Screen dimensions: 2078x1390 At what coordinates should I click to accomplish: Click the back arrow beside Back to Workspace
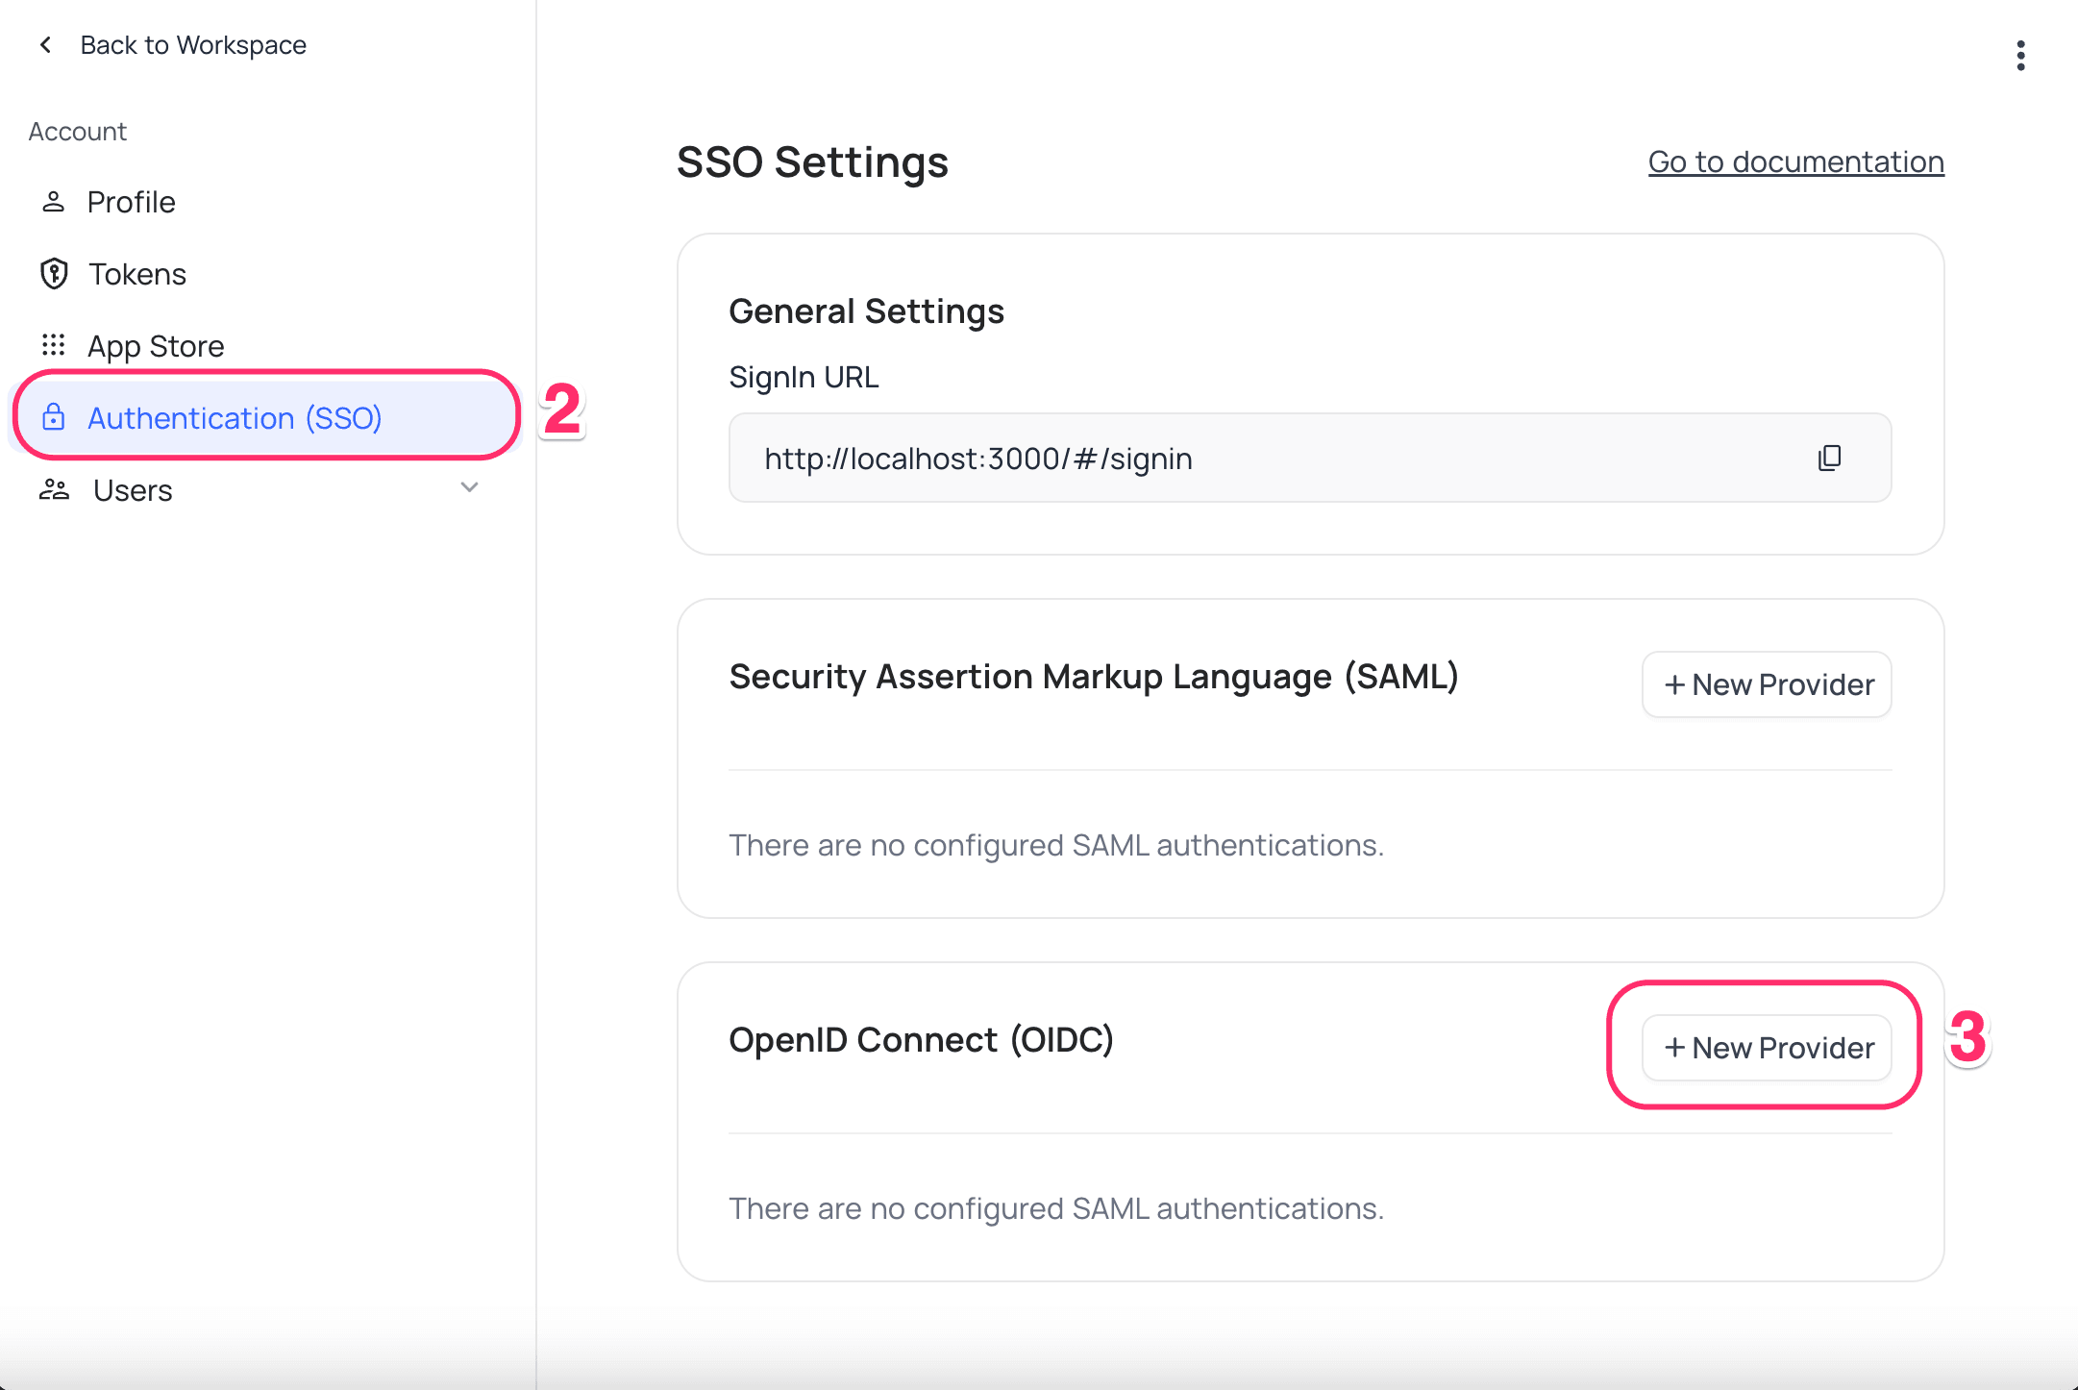(45, 44)
